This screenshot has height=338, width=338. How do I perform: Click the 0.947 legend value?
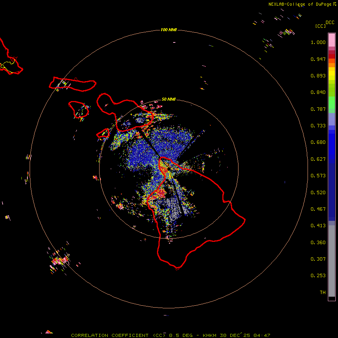point(318,59)
